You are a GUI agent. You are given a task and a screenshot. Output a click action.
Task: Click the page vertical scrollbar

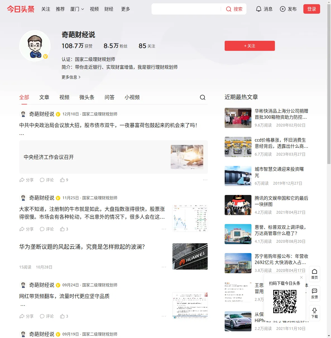[x=329, y=84]
